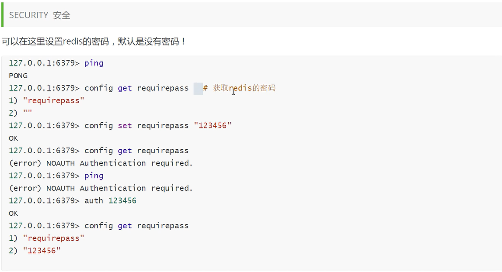Click the result line 2) "123456"
Viewport: 502px width, 272px height.
(x=35, y=251)
